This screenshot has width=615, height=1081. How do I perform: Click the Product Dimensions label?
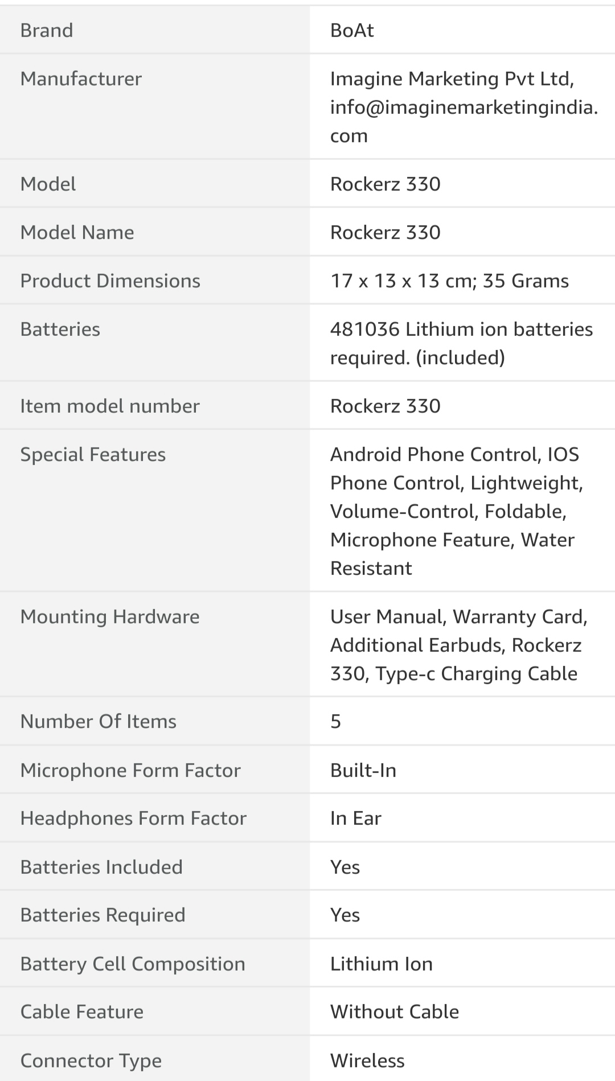[110, 281]
